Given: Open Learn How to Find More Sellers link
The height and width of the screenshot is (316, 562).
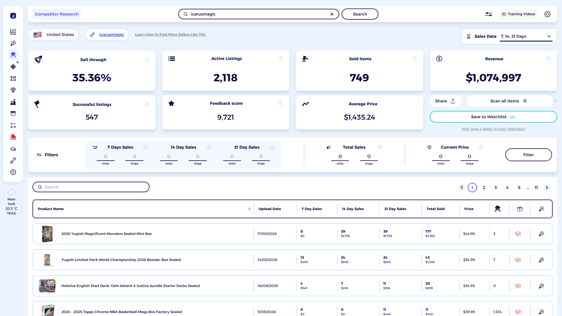Looking at the screenshot, I should click(x=170, y=35).
